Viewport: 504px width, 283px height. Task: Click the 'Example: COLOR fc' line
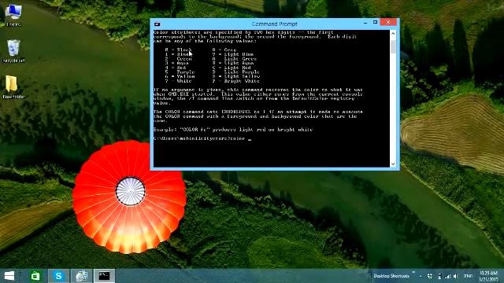(x=233, y=130)
